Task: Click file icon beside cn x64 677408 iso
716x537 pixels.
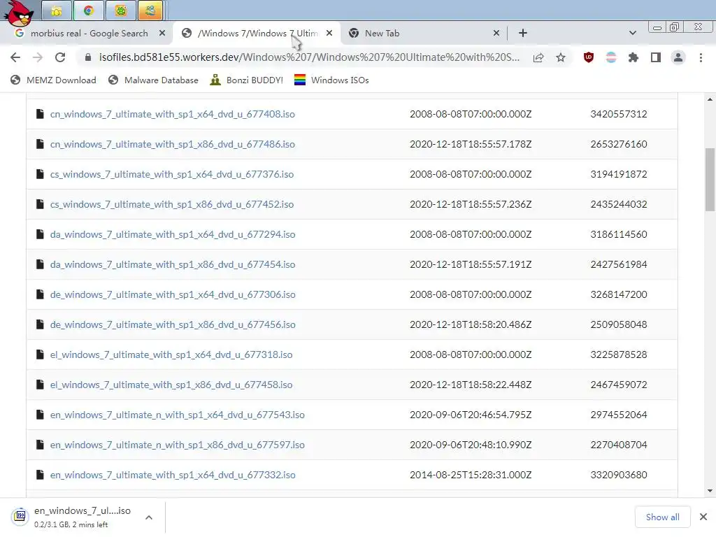Action: tap(40, 114)
